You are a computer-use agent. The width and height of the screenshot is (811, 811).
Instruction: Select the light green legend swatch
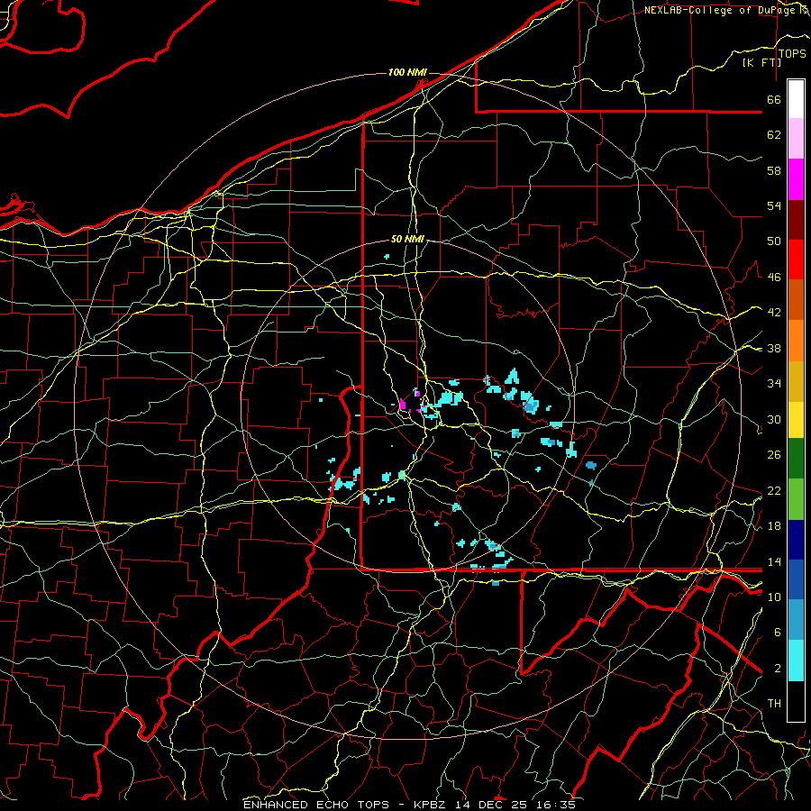[796, 499]
